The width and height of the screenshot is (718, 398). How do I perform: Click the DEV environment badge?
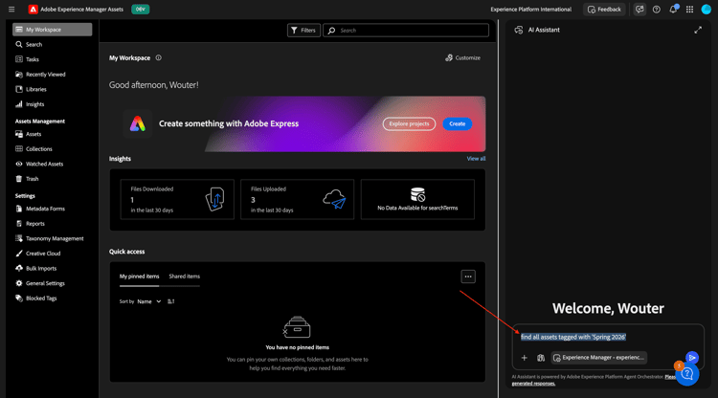point(140,10)
